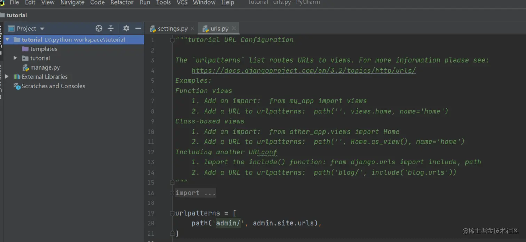Open Project panel settings gear

126,29
